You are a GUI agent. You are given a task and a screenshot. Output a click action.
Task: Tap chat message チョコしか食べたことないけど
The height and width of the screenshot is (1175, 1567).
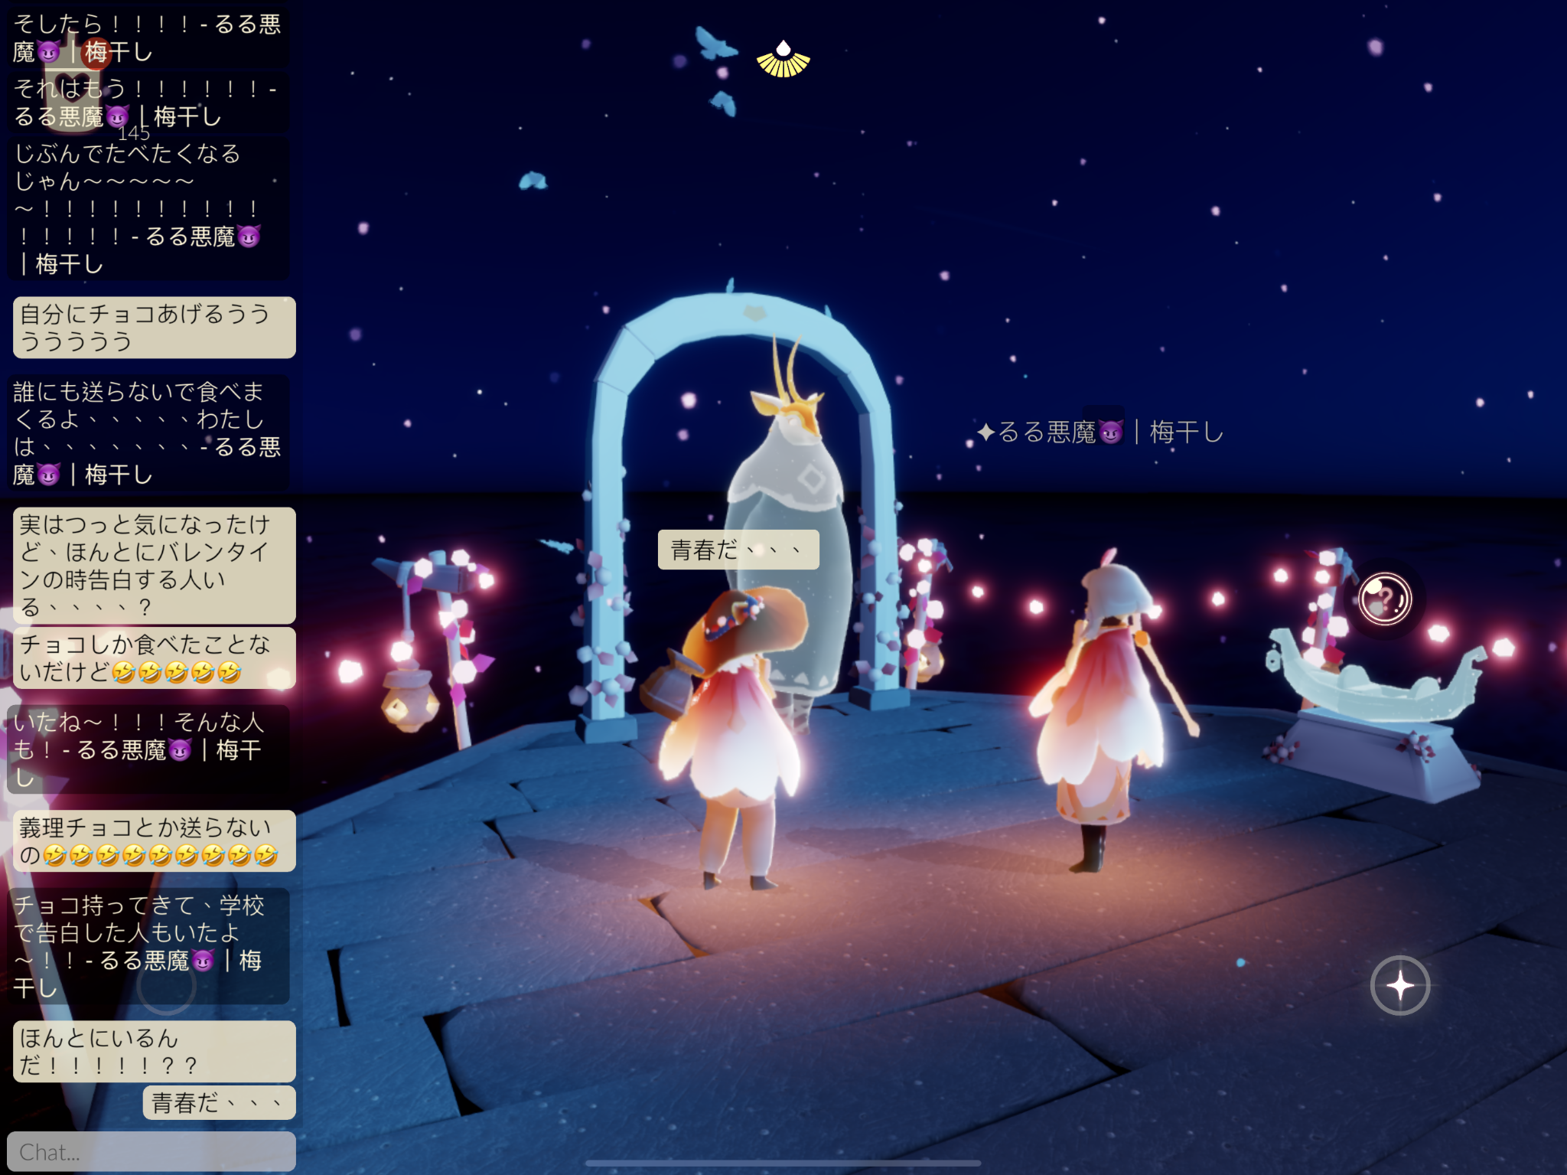tap(155, 658)
